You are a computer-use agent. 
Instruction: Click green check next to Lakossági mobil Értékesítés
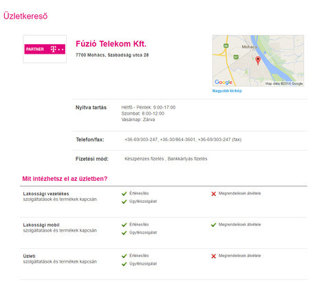[124, 225]
